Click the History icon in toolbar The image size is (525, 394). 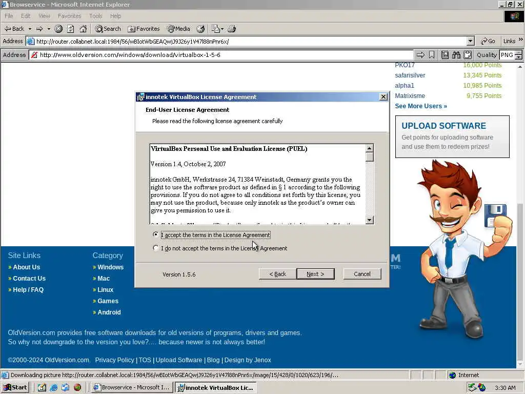(x=200, y=29)
